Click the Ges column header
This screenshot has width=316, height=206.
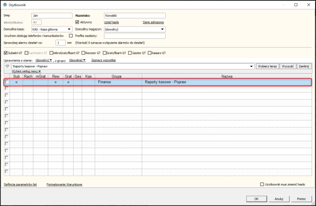tap(78, 77)
